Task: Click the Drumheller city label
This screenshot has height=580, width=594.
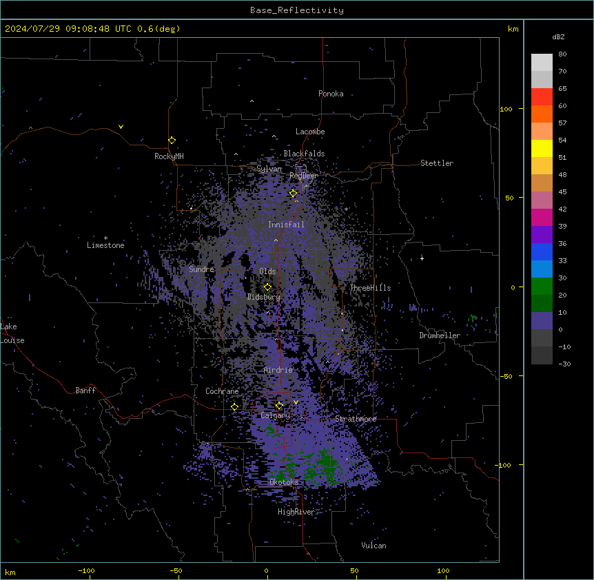Action: 440,335
